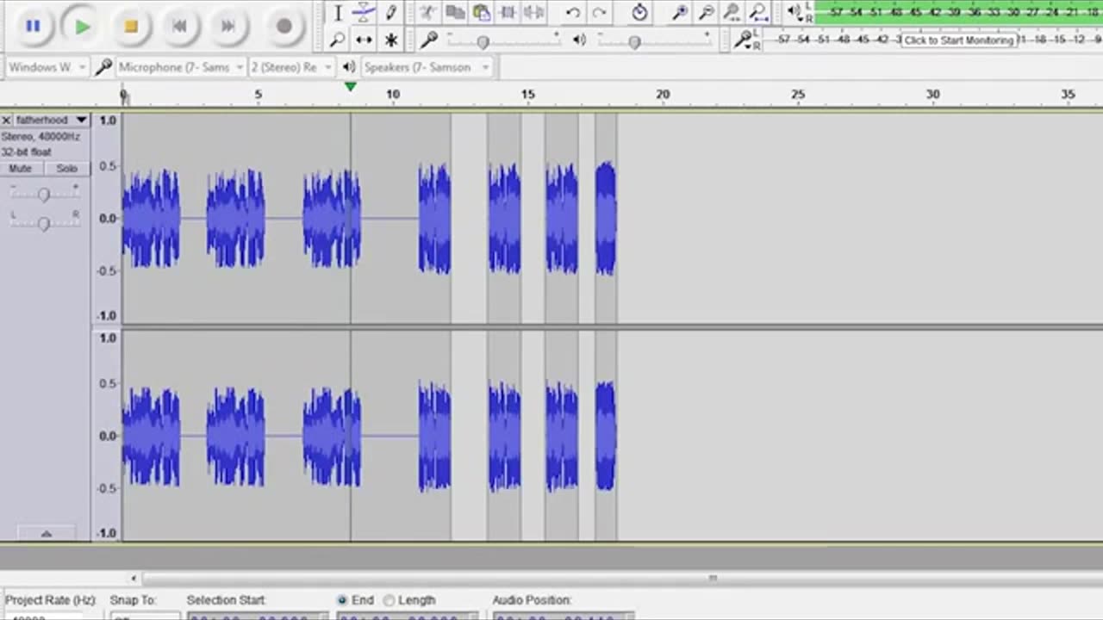
Task: Open the audio host Windows W dropdown
Action: click(47, 67)
